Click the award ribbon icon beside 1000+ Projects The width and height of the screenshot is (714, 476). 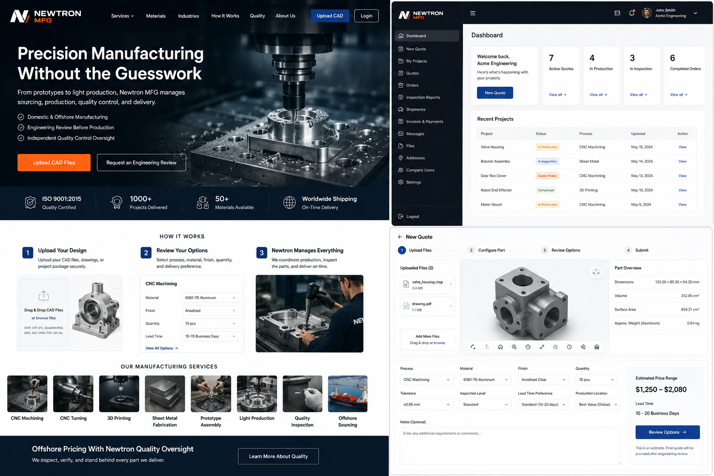[117, 202]
